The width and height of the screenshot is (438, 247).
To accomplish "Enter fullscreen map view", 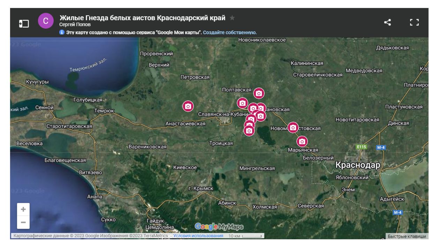I will pos(414,23).
